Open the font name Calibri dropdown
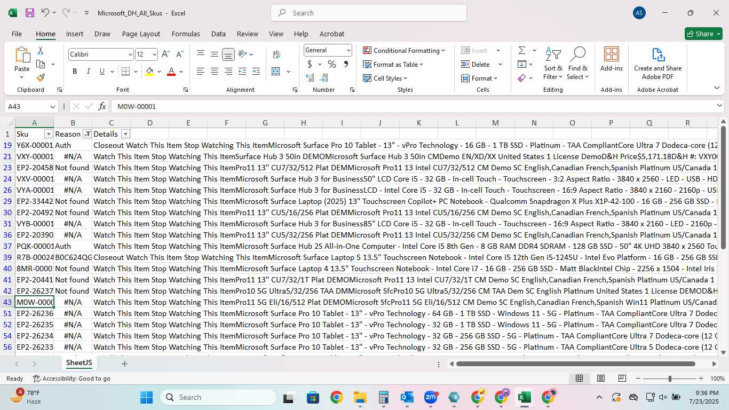This screenshot has width=729, height=410. pos(130,54)
